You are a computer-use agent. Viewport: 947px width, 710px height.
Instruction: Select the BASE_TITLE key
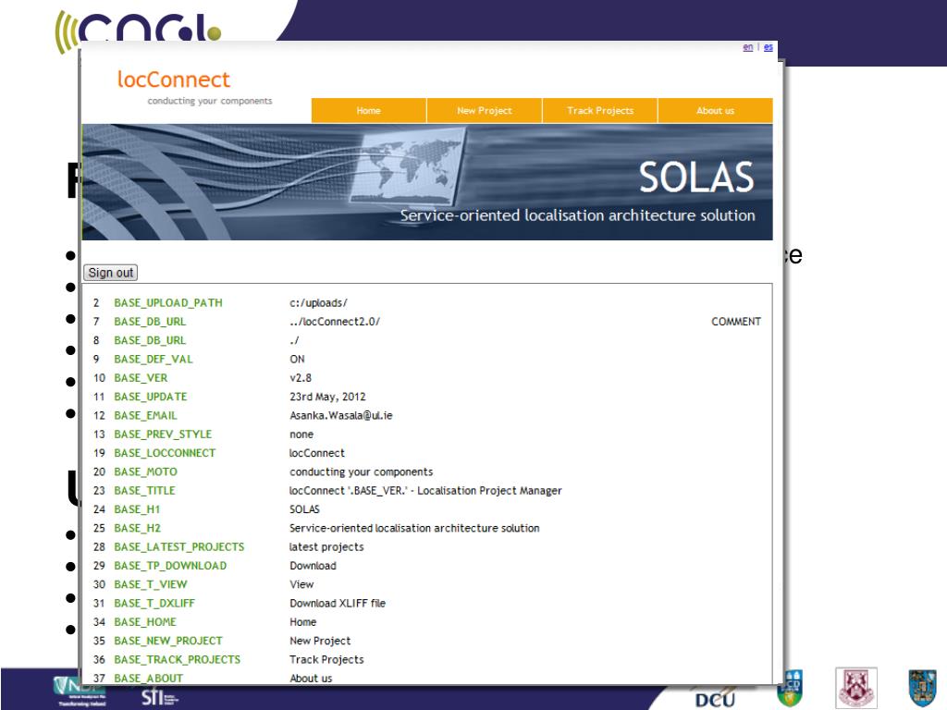click(x=144, y=490)
